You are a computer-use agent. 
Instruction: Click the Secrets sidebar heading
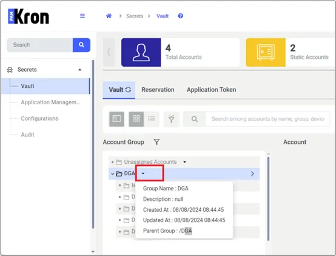[x=27, y=70]
